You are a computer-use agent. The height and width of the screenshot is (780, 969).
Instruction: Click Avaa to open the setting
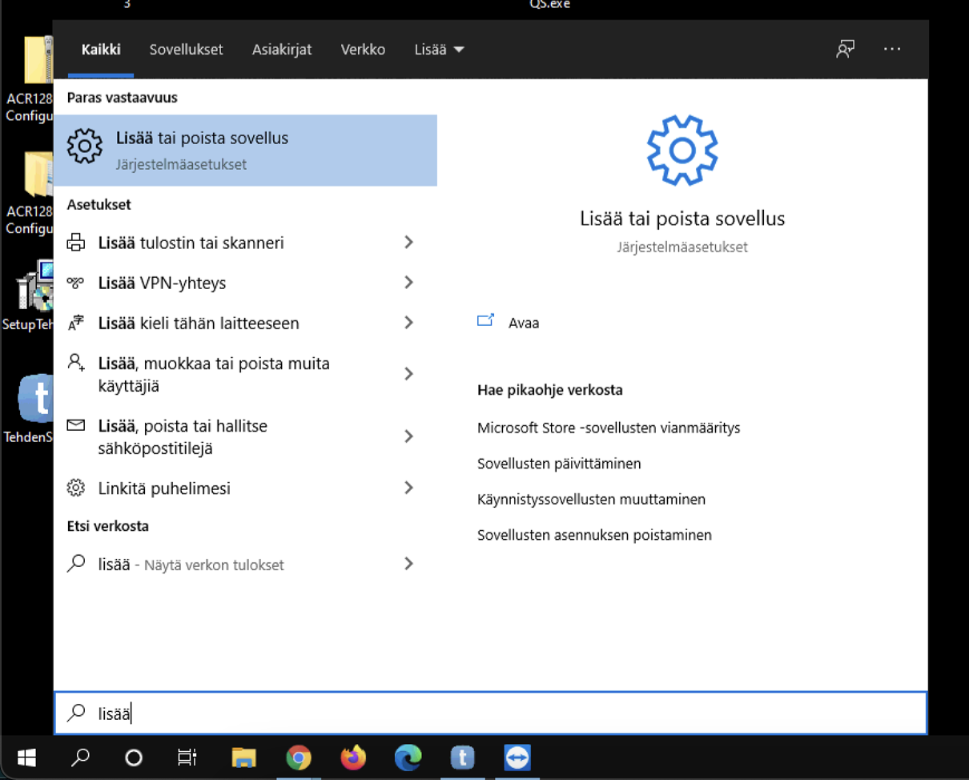click(x=523, y=323)
